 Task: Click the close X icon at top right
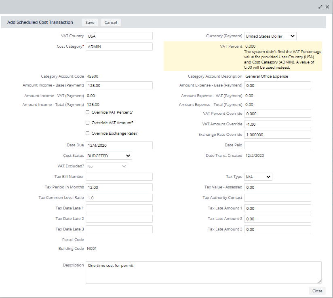(x=327, y=6)
